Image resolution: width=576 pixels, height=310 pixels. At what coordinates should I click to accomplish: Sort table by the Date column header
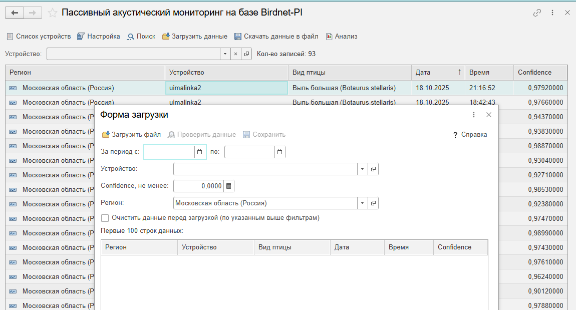(x=438, y=73)
